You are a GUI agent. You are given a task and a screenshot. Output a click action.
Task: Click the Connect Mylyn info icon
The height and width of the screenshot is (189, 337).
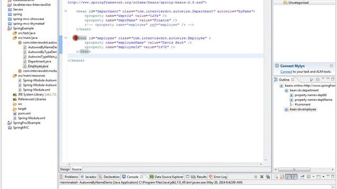(x=277, y=66)
